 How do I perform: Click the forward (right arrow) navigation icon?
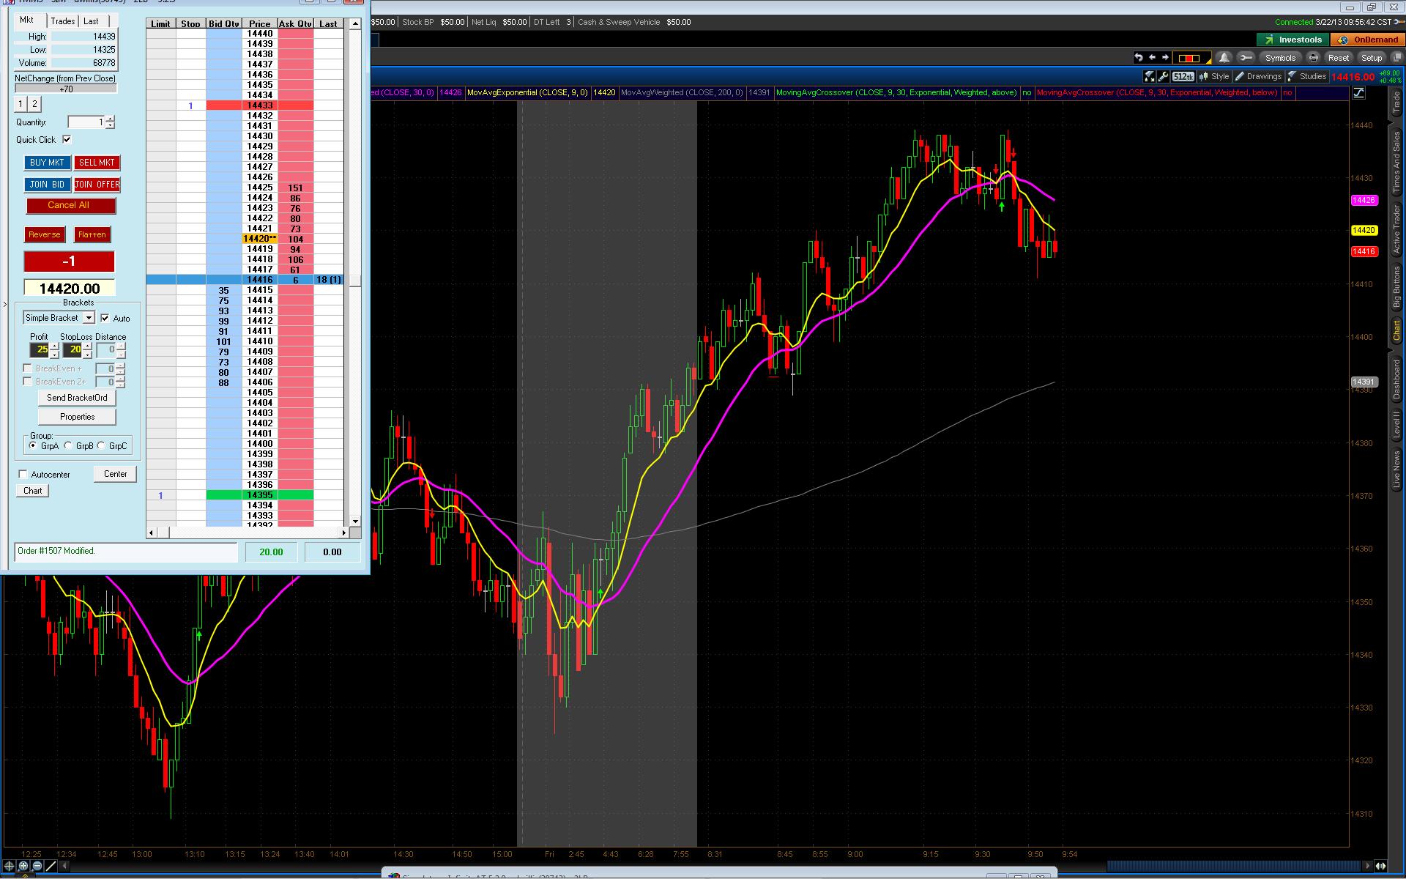coord(1165,58)
